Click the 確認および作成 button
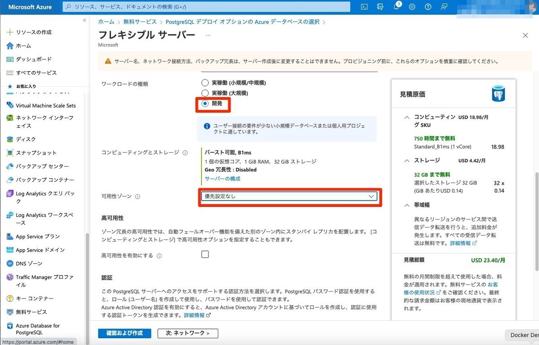 [124, 333]
